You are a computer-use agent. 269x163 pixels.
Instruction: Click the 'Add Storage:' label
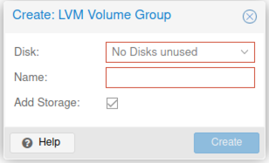point(47,103)
